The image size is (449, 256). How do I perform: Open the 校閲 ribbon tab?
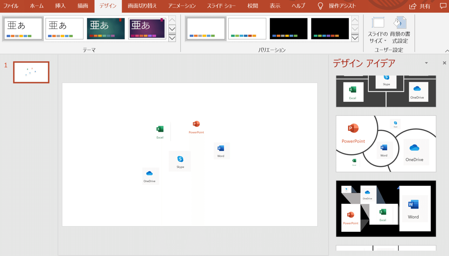[x=253, y=6]
